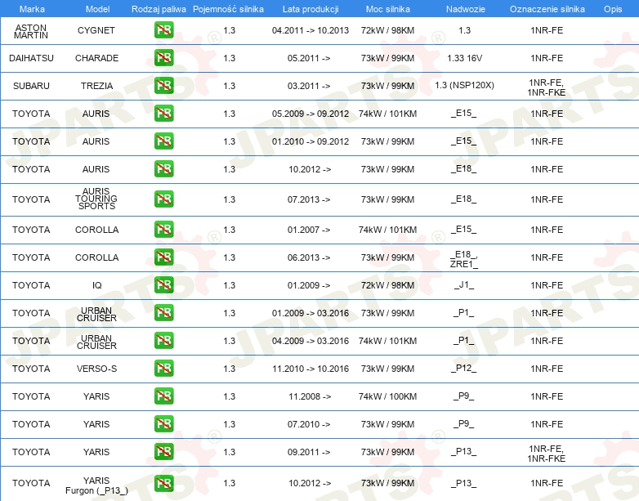Click production dates 04.2009 -> 03.2016
639x501 pixels.
(x=311, y=341)
